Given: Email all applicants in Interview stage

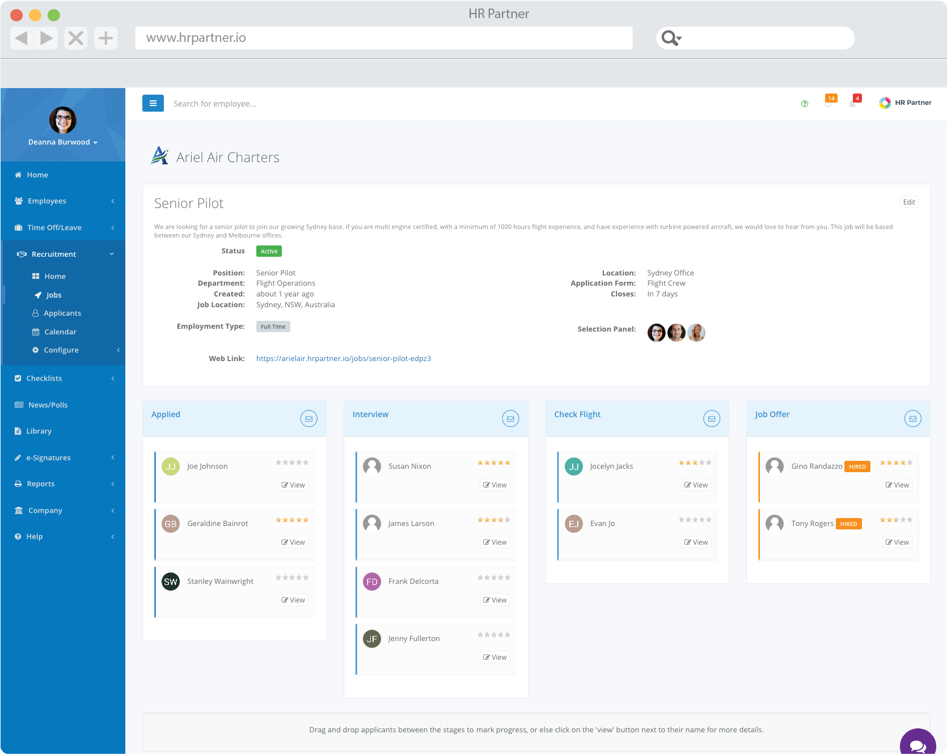Looking at the screenshot, I should point(510,419).
